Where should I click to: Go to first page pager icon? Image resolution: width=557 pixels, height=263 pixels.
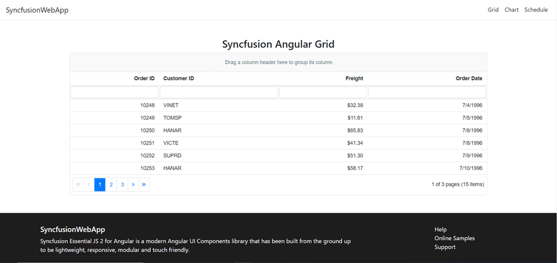tap(78, 184)
